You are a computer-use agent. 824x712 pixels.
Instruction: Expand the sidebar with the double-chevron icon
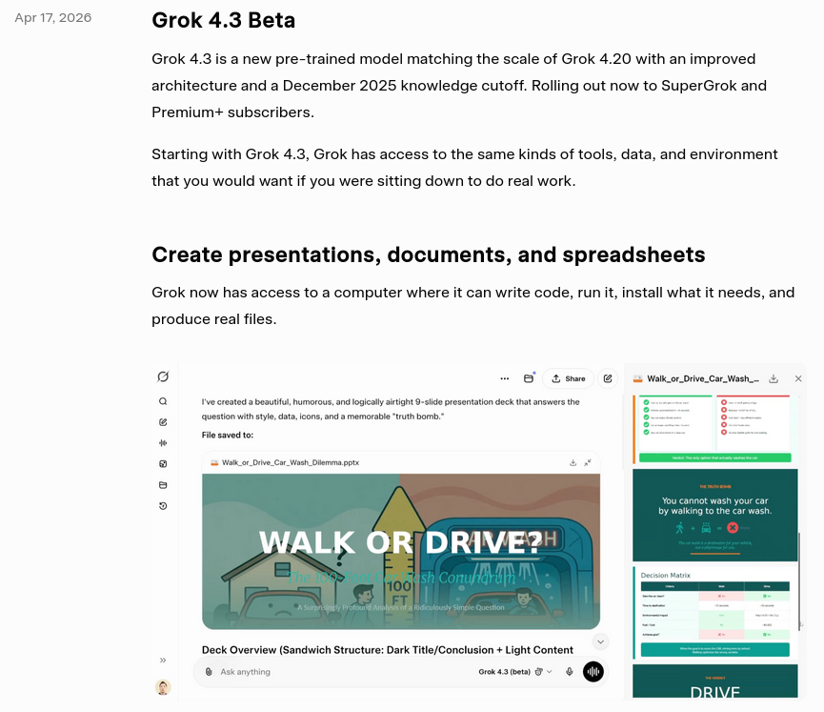click(163, 660)
